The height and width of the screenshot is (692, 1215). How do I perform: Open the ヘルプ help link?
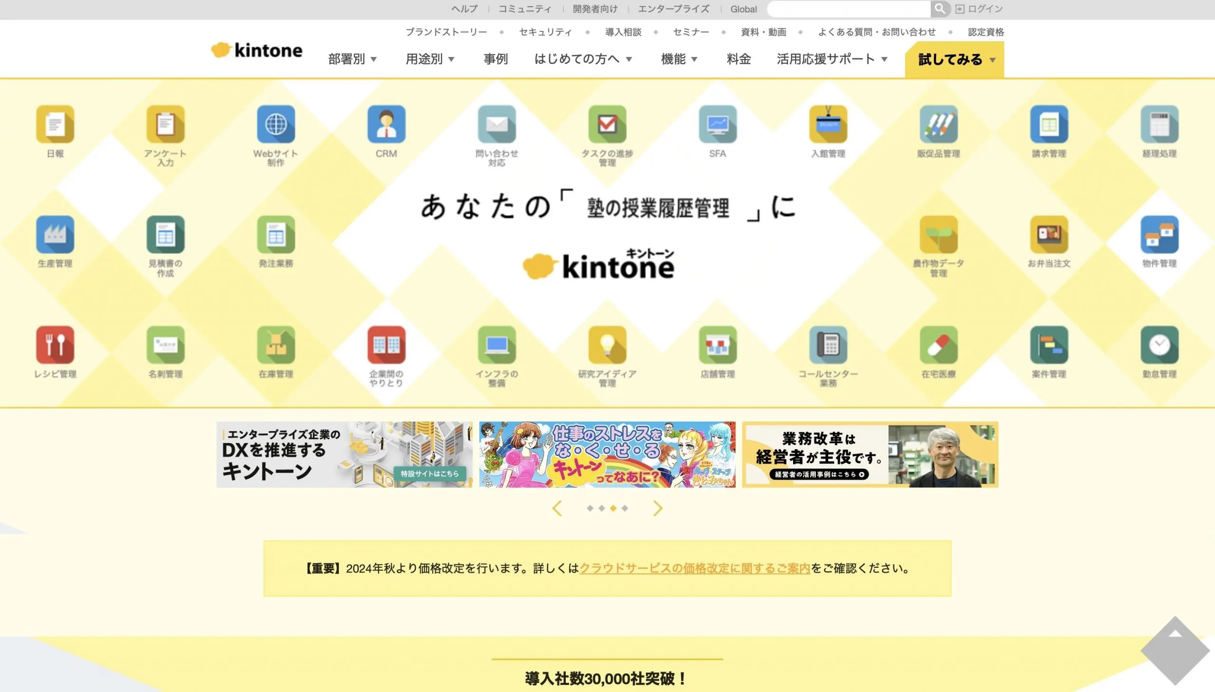(x=464, y=9)
